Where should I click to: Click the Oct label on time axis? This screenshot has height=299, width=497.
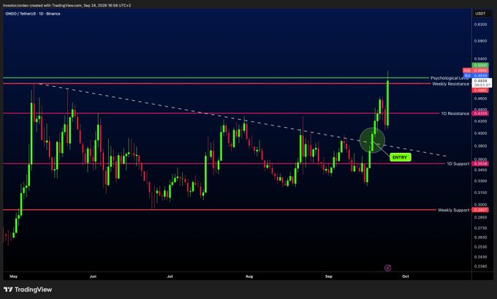(406, 276)
